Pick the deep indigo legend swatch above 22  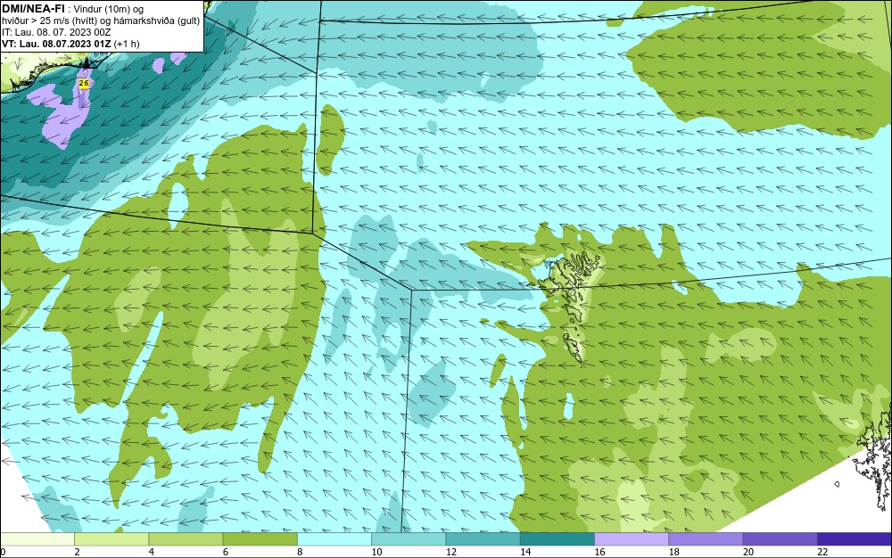click(855, 539)
